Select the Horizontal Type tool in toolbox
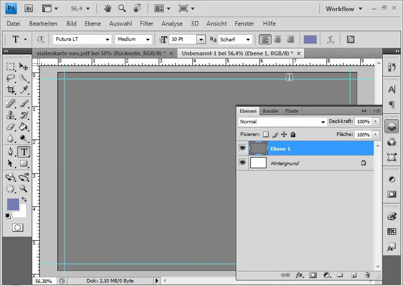Viewport: 403px width, 286px height. pos(24,152)
